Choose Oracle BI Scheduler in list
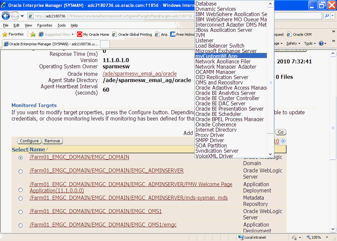This screenshot has width=337, height=241. pos(231,114)
